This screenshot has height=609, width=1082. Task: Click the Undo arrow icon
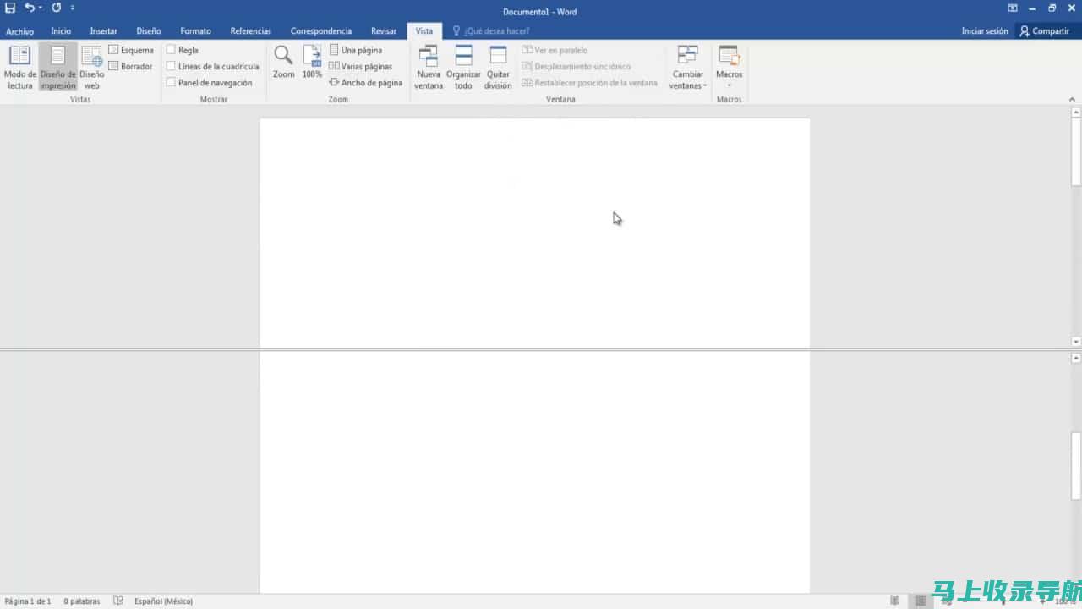click(x=30, y=8)
